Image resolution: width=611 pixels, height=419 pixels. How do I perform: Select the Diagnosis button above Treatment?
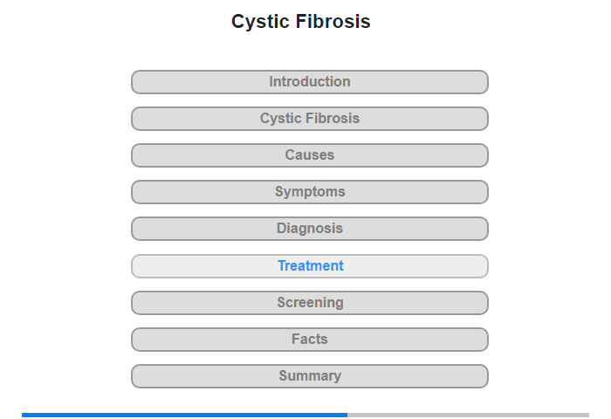point(310,229)
